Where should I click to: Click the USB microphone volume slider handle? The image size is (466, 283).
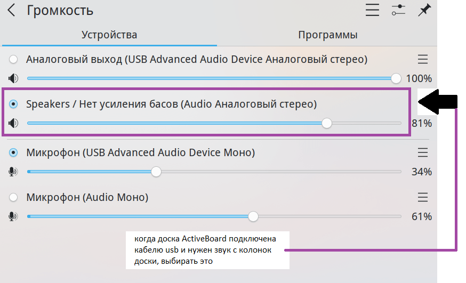point(156,172)
